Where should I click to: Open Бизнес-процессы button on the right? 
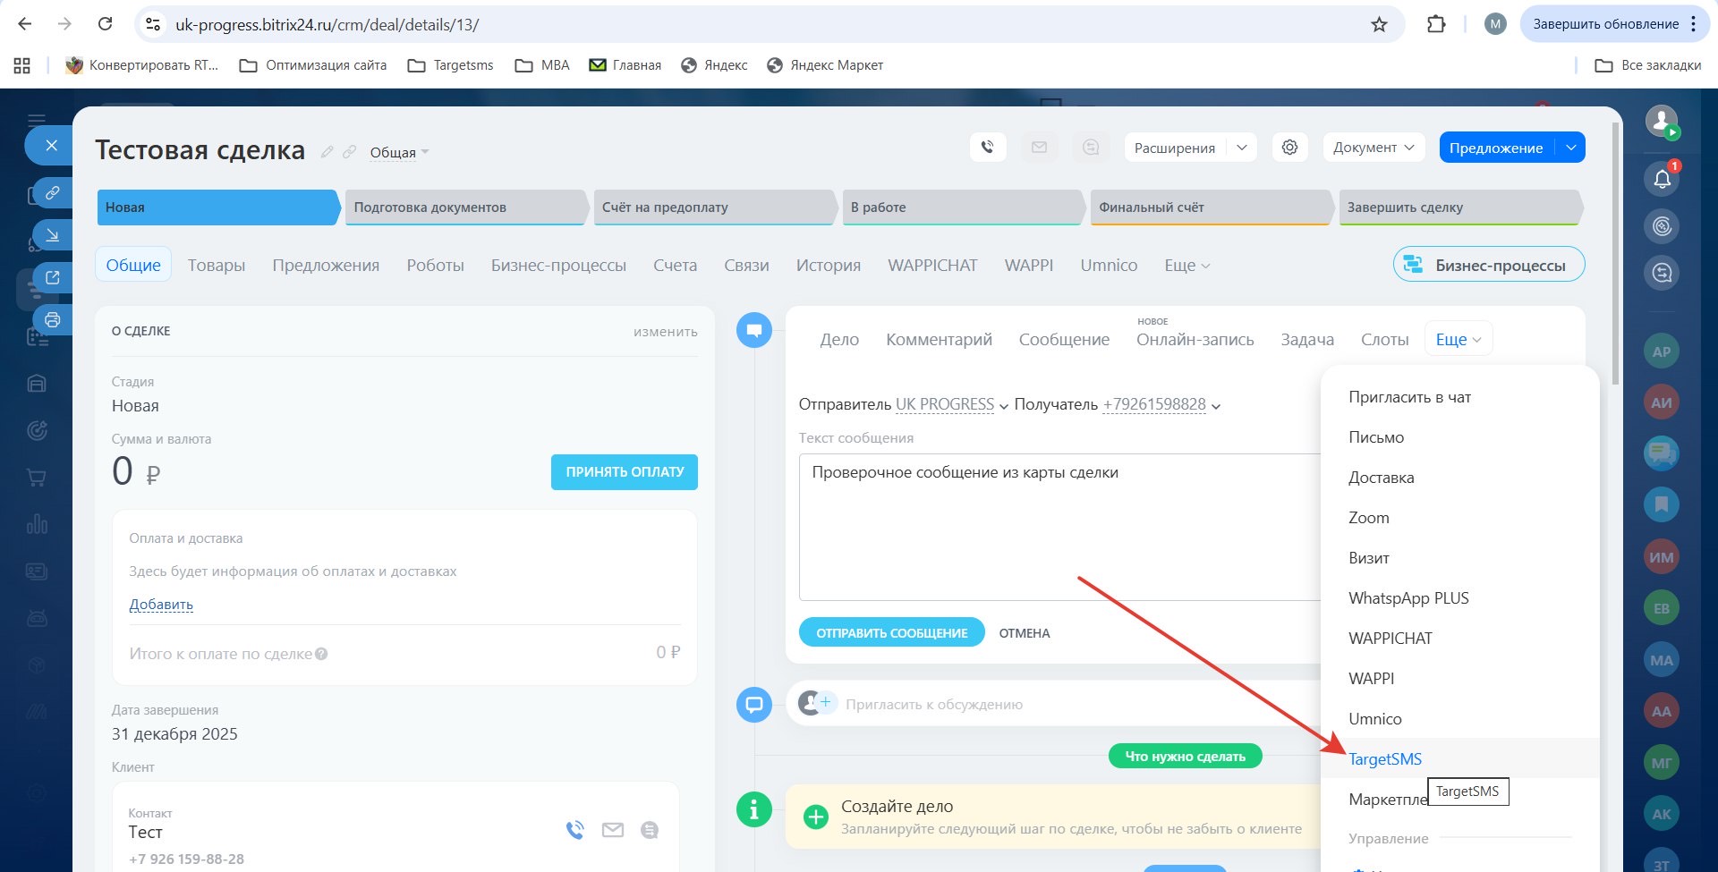point(1489,264)
